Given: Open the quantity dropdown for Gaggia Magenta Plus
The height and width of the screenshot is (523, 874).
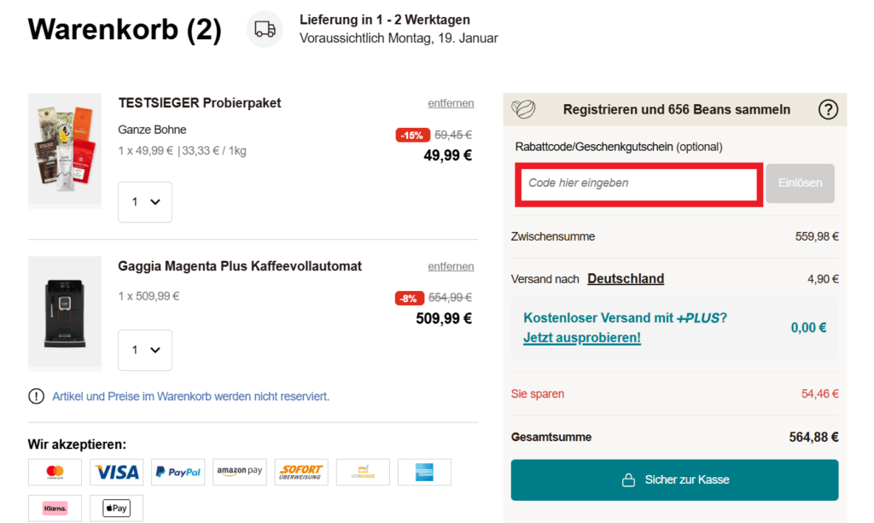Looking at the screenshot, I should click(144, 350).
